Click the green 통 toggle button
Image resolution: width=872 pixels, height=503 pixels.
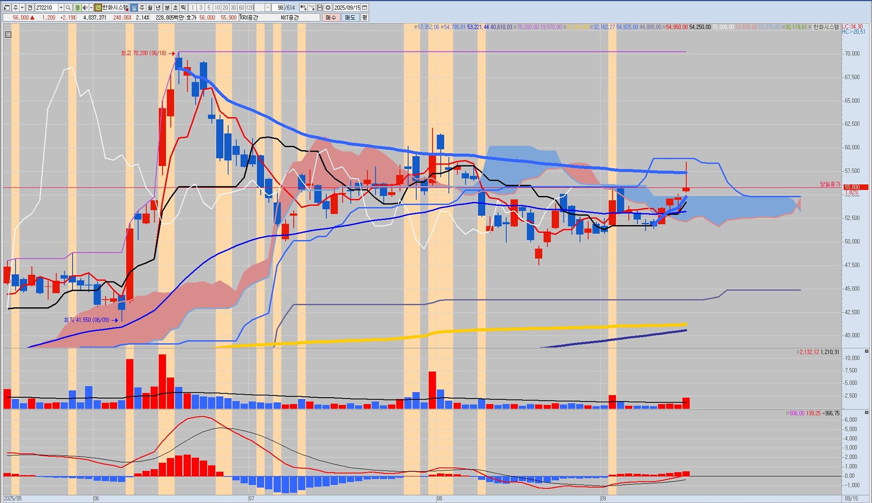point(78,8)
